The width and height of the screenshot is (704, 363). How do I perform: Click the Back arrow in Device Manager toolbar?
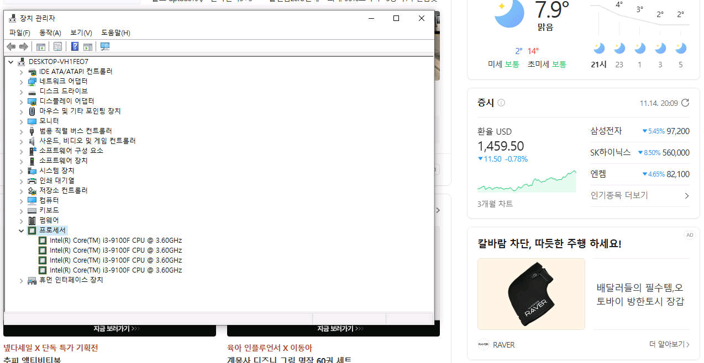click(x=10, y=46)
